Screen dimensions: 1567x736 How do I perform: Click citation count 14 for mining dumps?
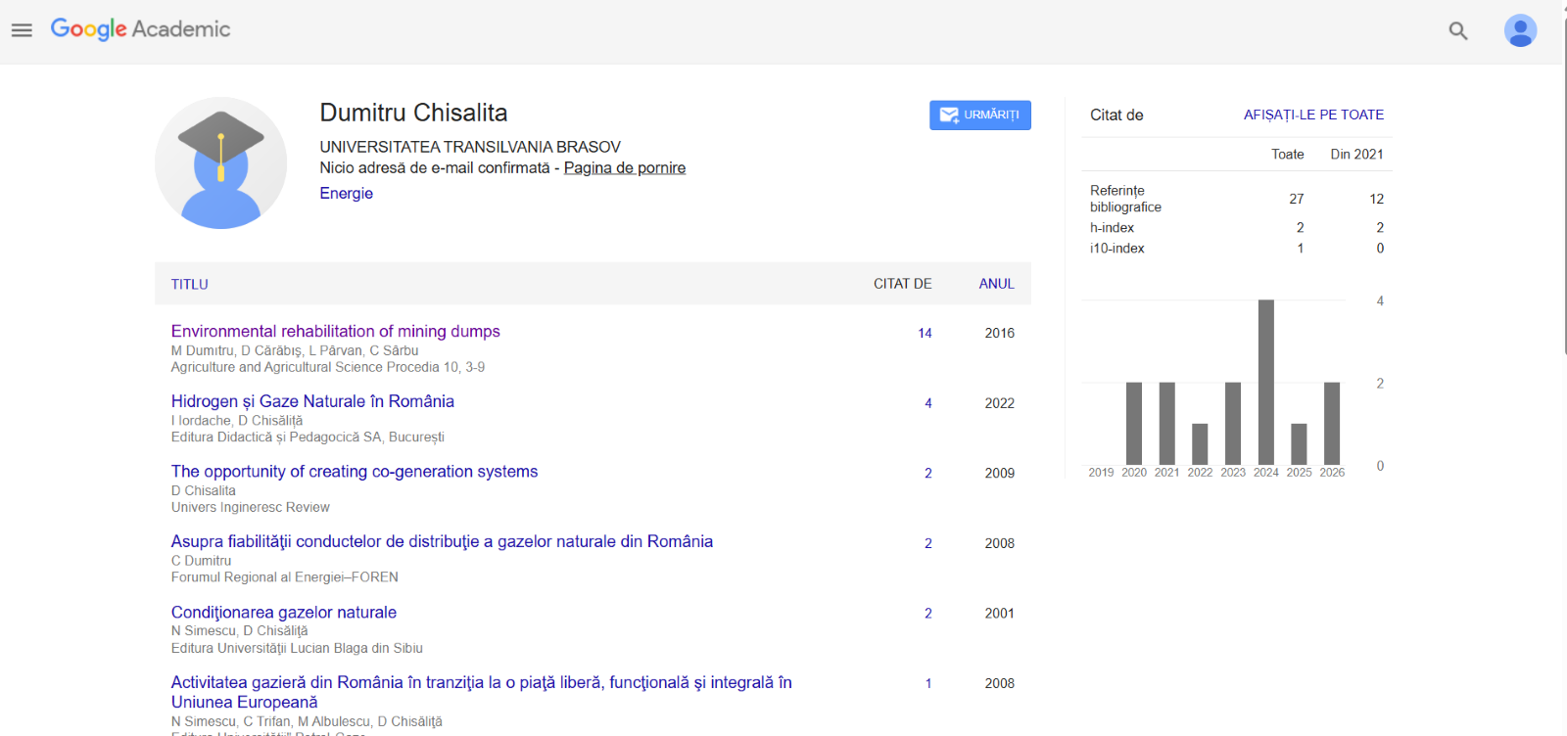tap(925, 333)
